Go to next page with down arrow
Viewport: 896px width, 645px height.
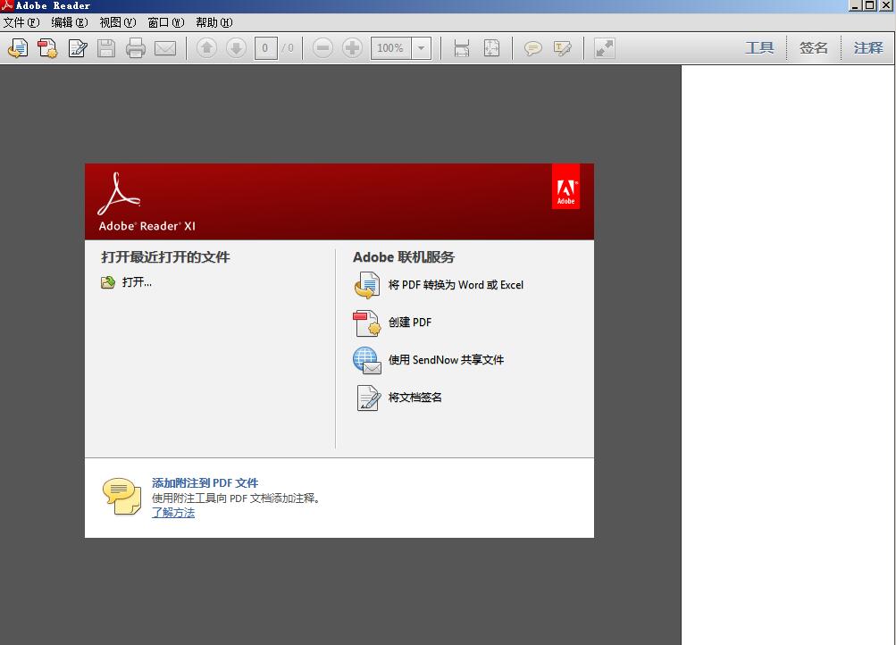(236, 48)
